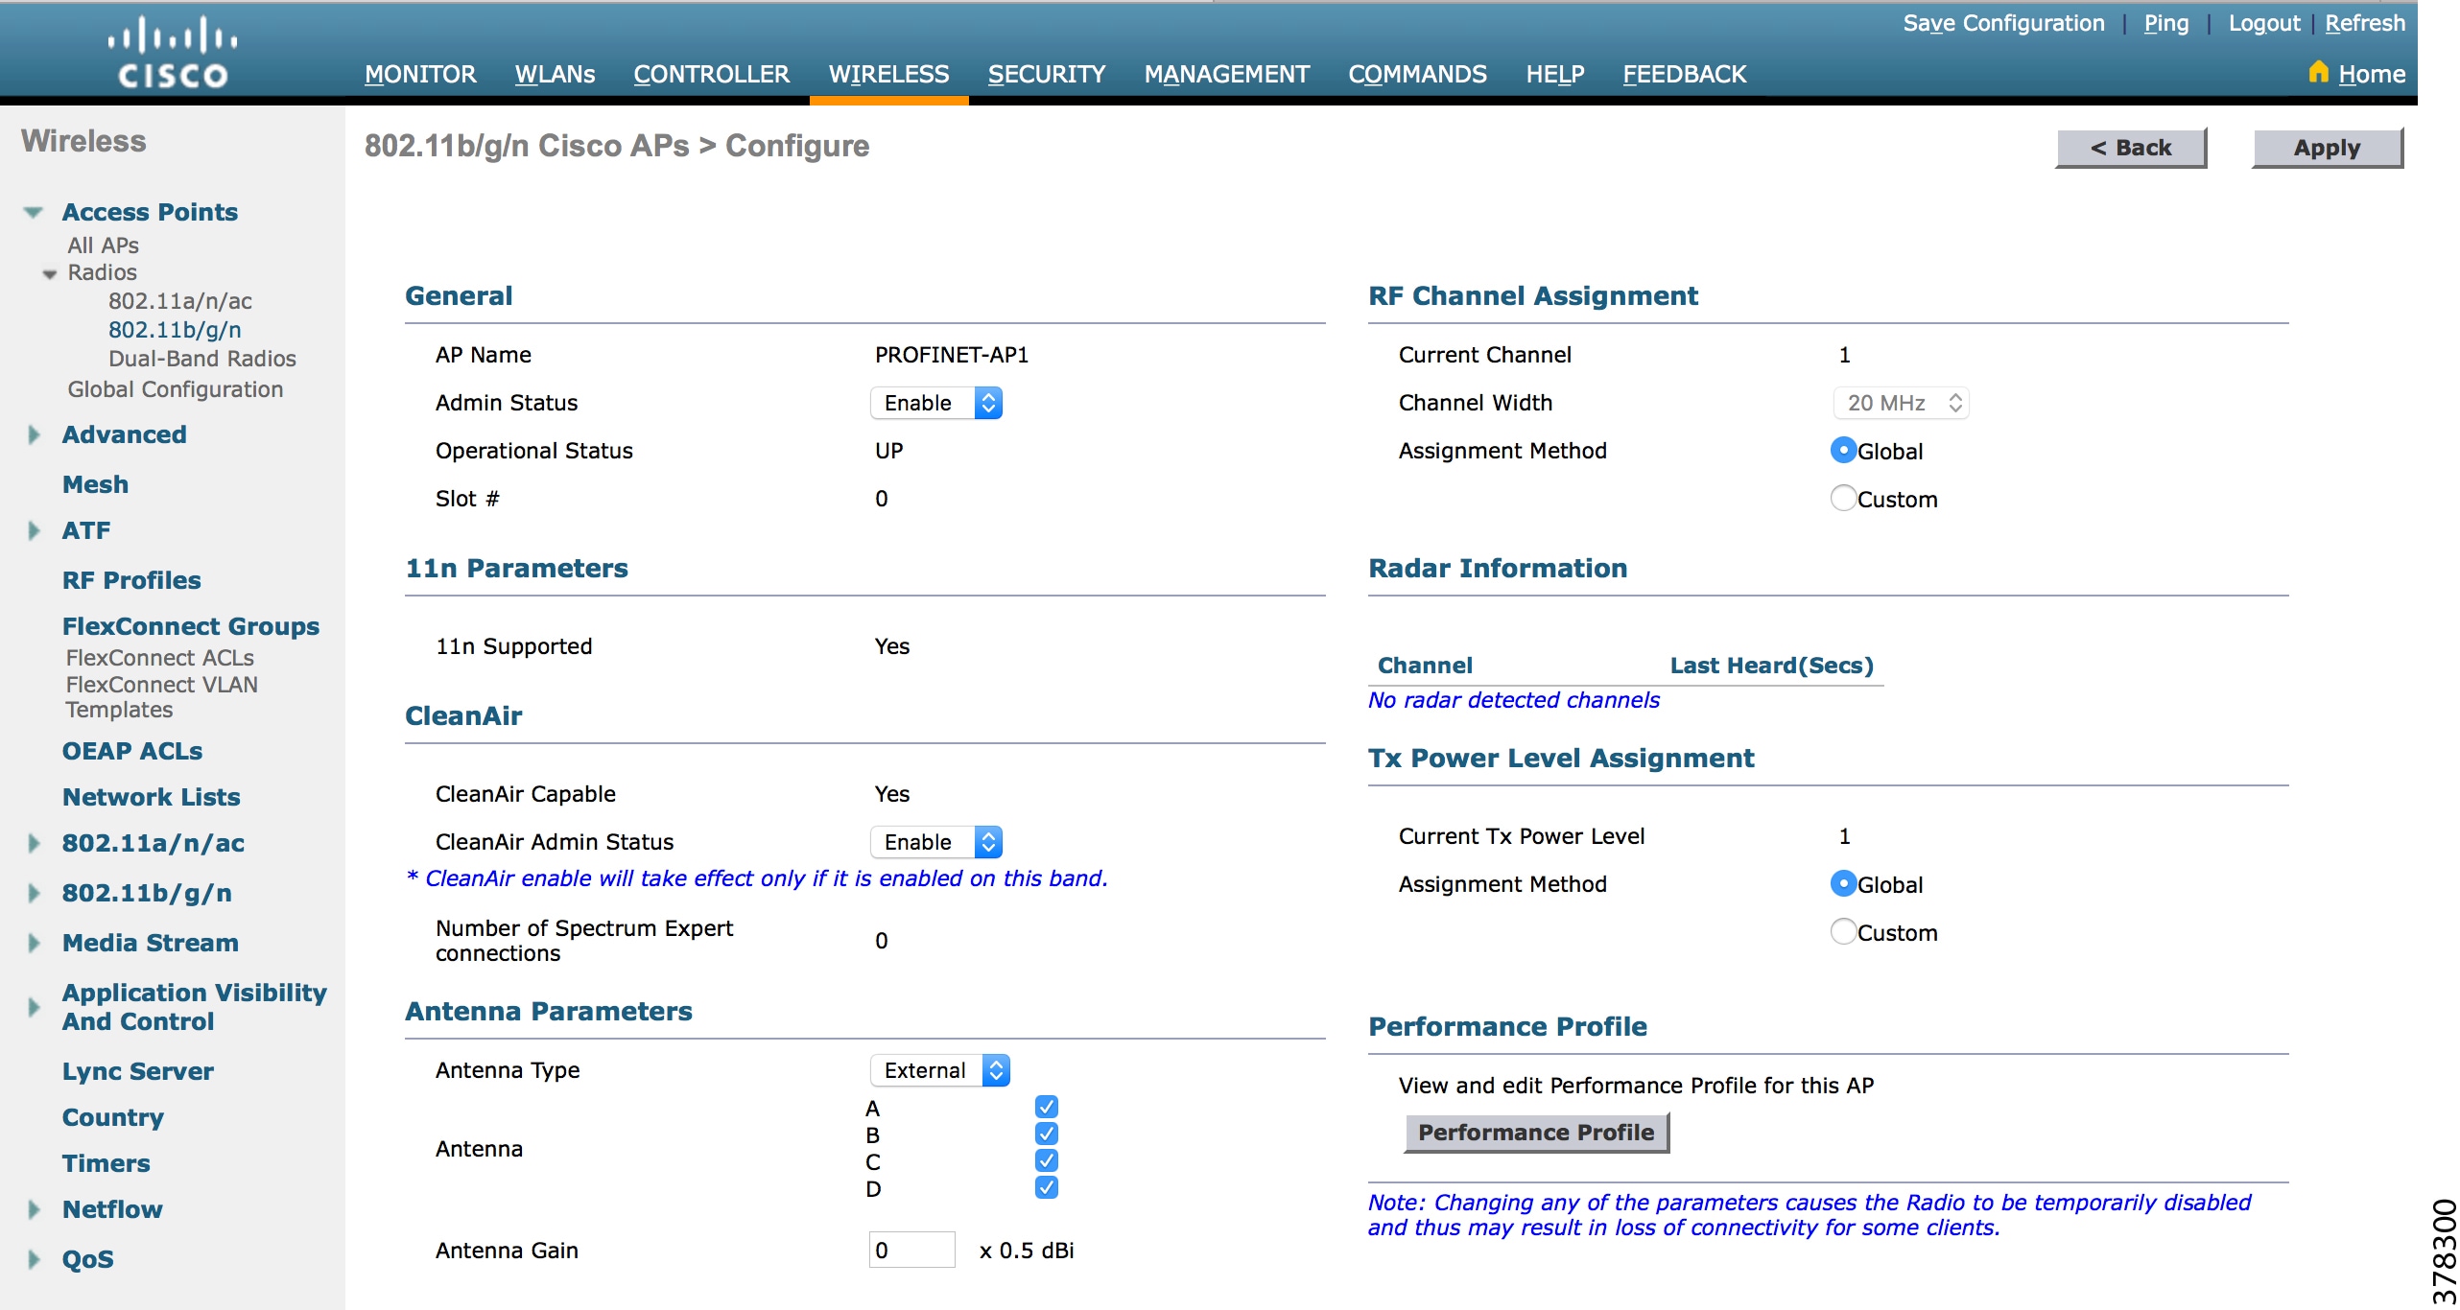Open FlexConnect VLAN Templates
Screen dimensions: 2460x1310
[161, 697]
